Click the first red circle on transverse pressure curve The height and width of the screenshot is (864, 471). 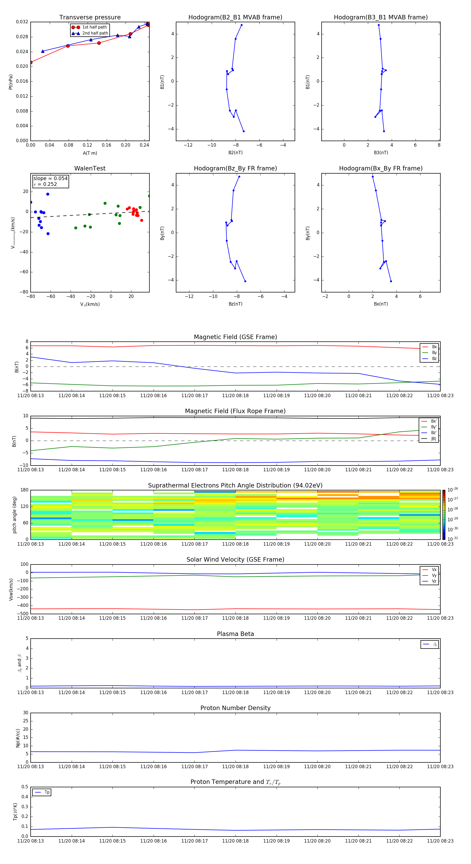[x=31, y=62]
